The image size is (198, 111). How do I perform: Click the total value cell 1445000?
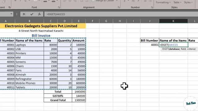tap(79, 92)
